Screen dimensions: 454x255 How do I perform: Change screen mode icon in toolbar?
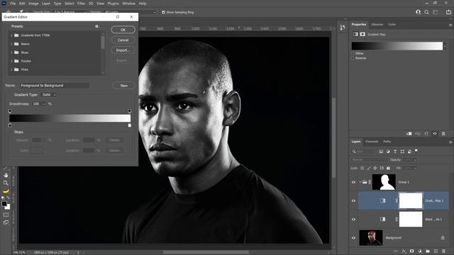tap(6, 222)
